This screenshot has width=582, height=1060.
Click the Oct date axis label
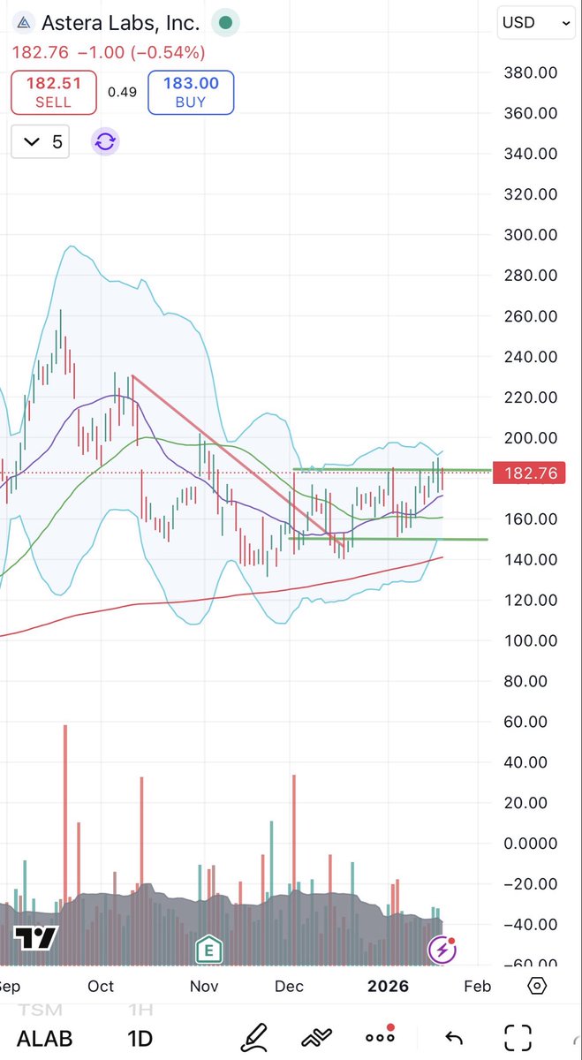[x=101, y=986]
